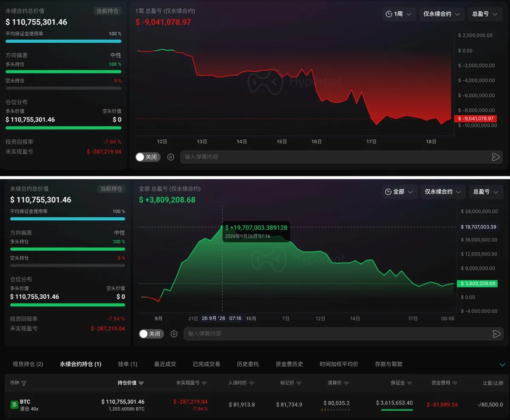Toggle the 关闭 danmaku switch under 全部 chart

point(151,334)
